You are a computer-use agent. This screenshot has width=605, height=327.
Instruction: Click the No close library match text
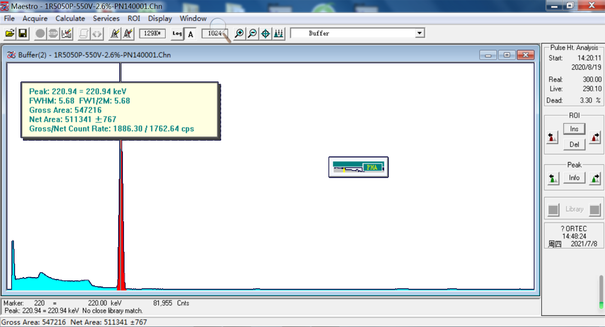[x=113, y=311]
